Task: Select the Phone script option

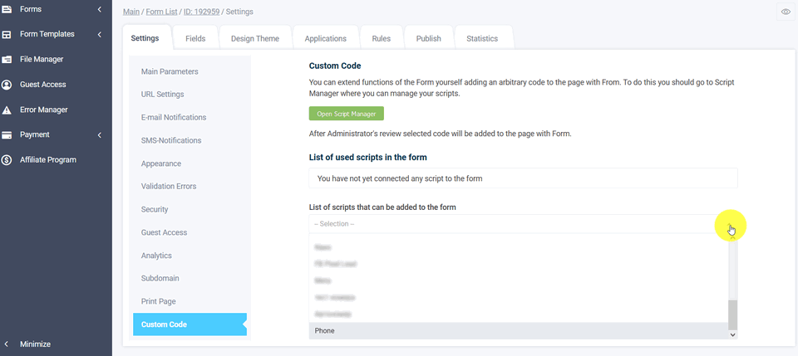Action: [519, 330]
